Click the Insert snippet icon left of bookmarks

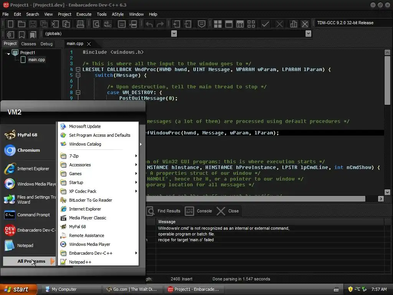pos(10,35)
